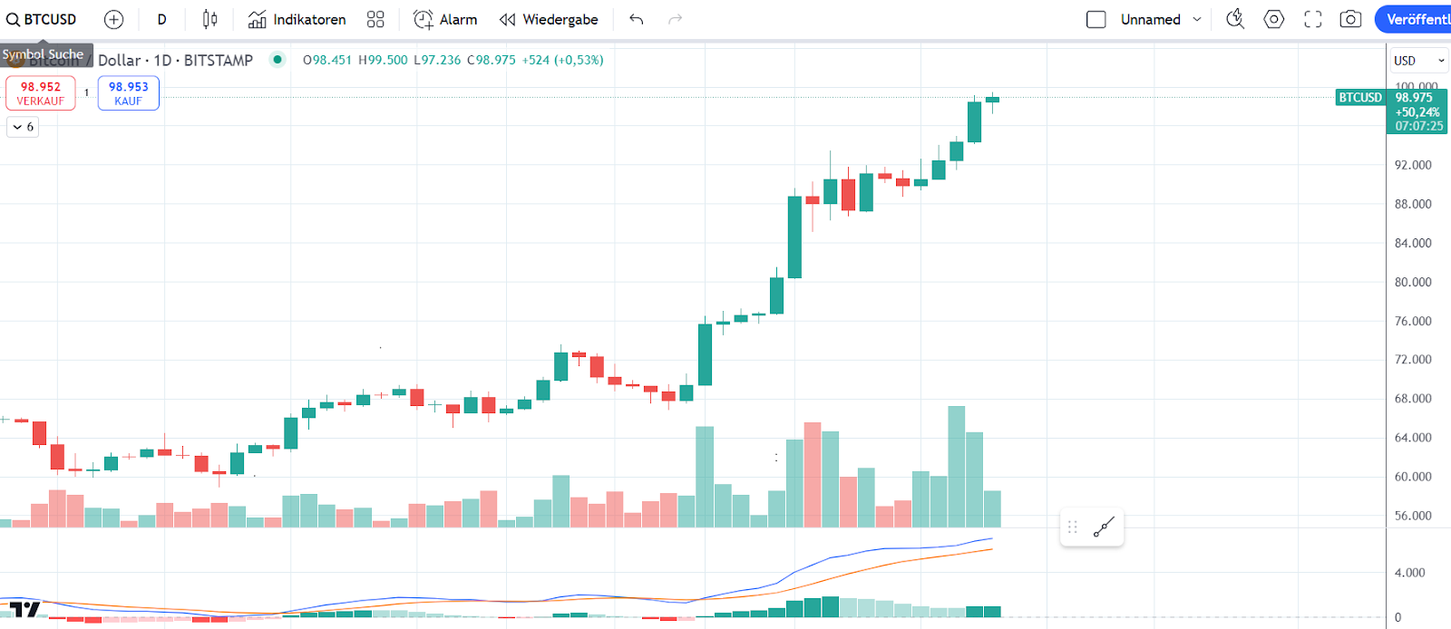1451x629 pixels.
Task: Click the BTCUSD price label tag
Action: (x=1360, y=97)
